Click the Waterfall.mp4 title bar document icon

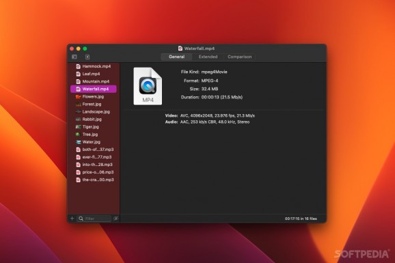(x=180, y=49)
